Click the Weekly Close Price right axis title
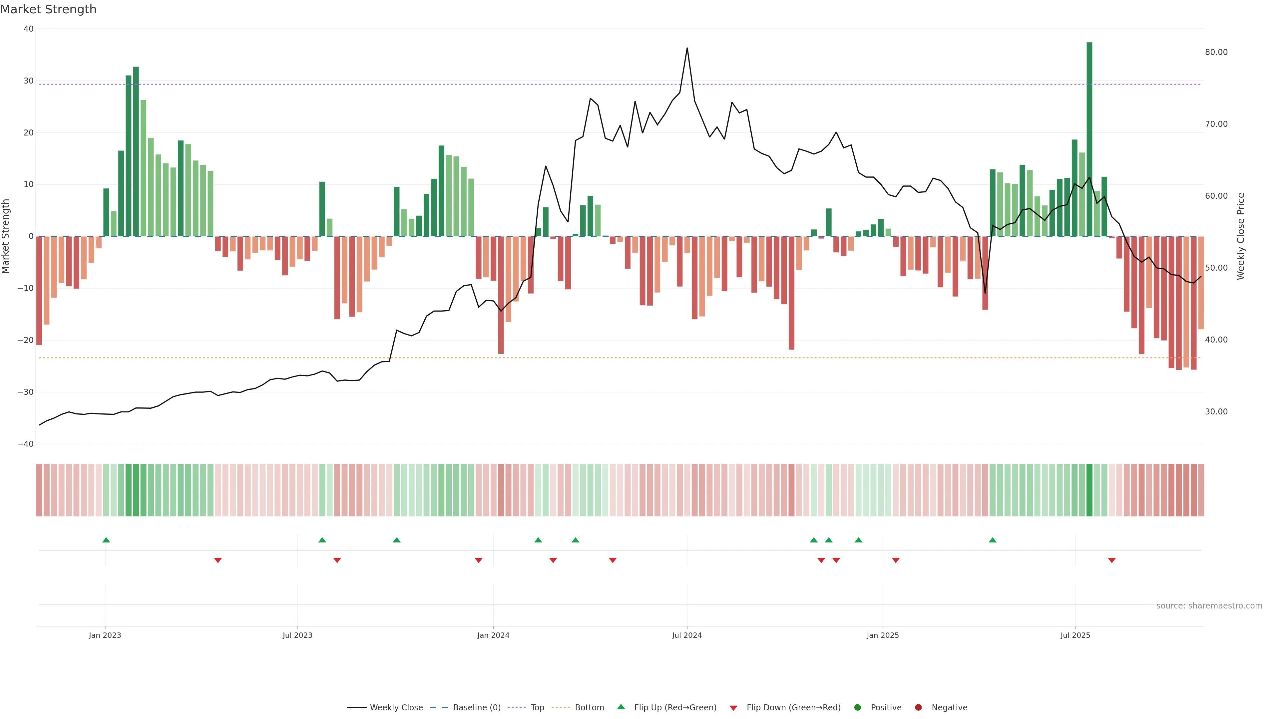Screen dimensions: 1279x719 tap(1241, 236)
